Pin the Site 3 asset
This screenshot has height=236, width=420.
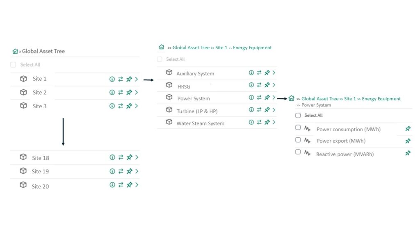129,106
